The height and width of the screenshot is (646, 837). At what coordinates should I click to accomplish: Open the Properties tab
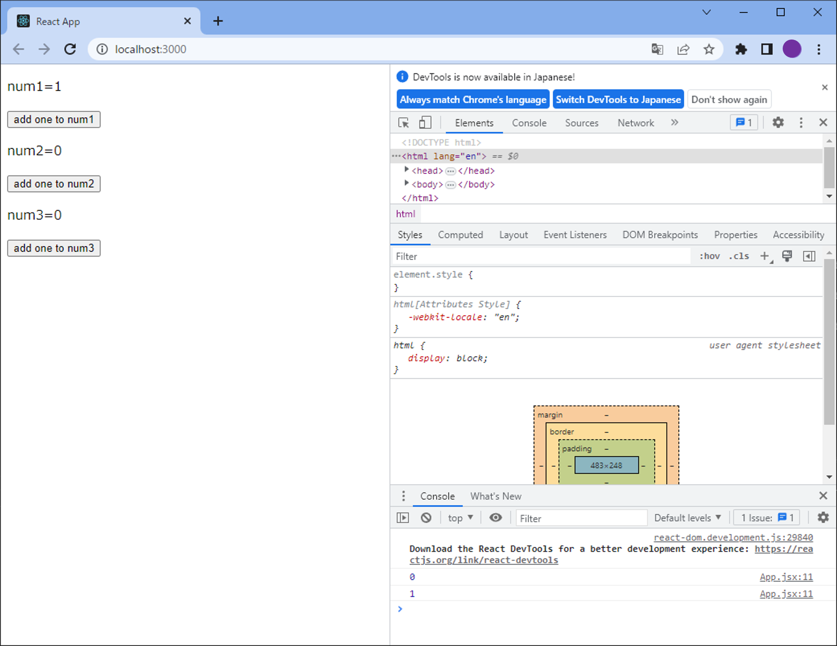click(735, 235)
